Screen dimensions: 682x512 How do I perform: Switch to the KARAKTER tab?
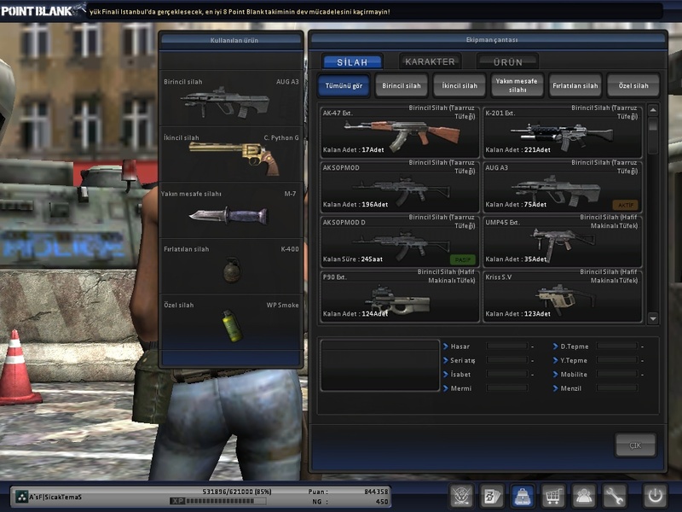pos(430,61)
